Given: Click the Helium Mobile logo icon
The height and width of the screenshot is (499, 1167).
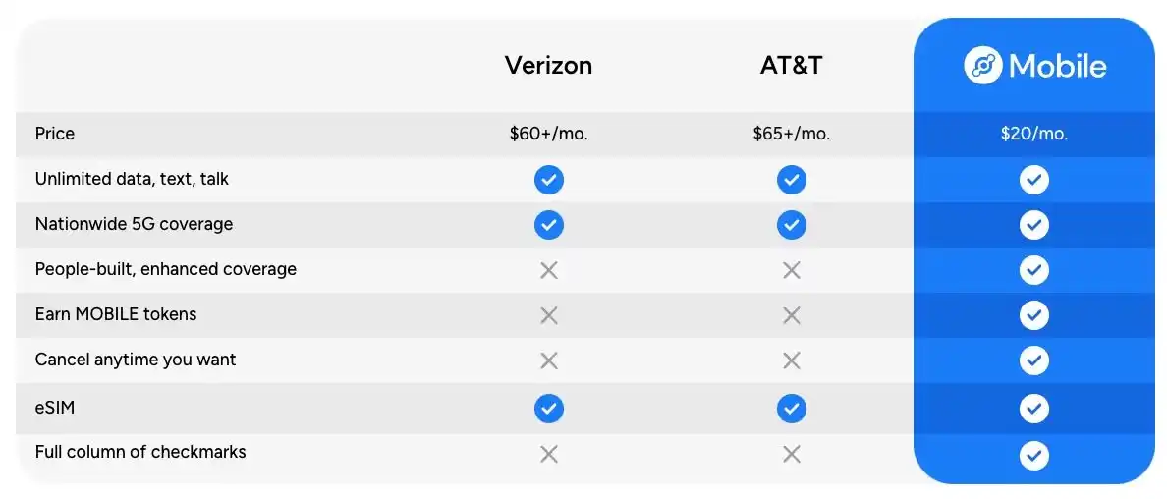Looking at the screenshot, I should 982,66.
